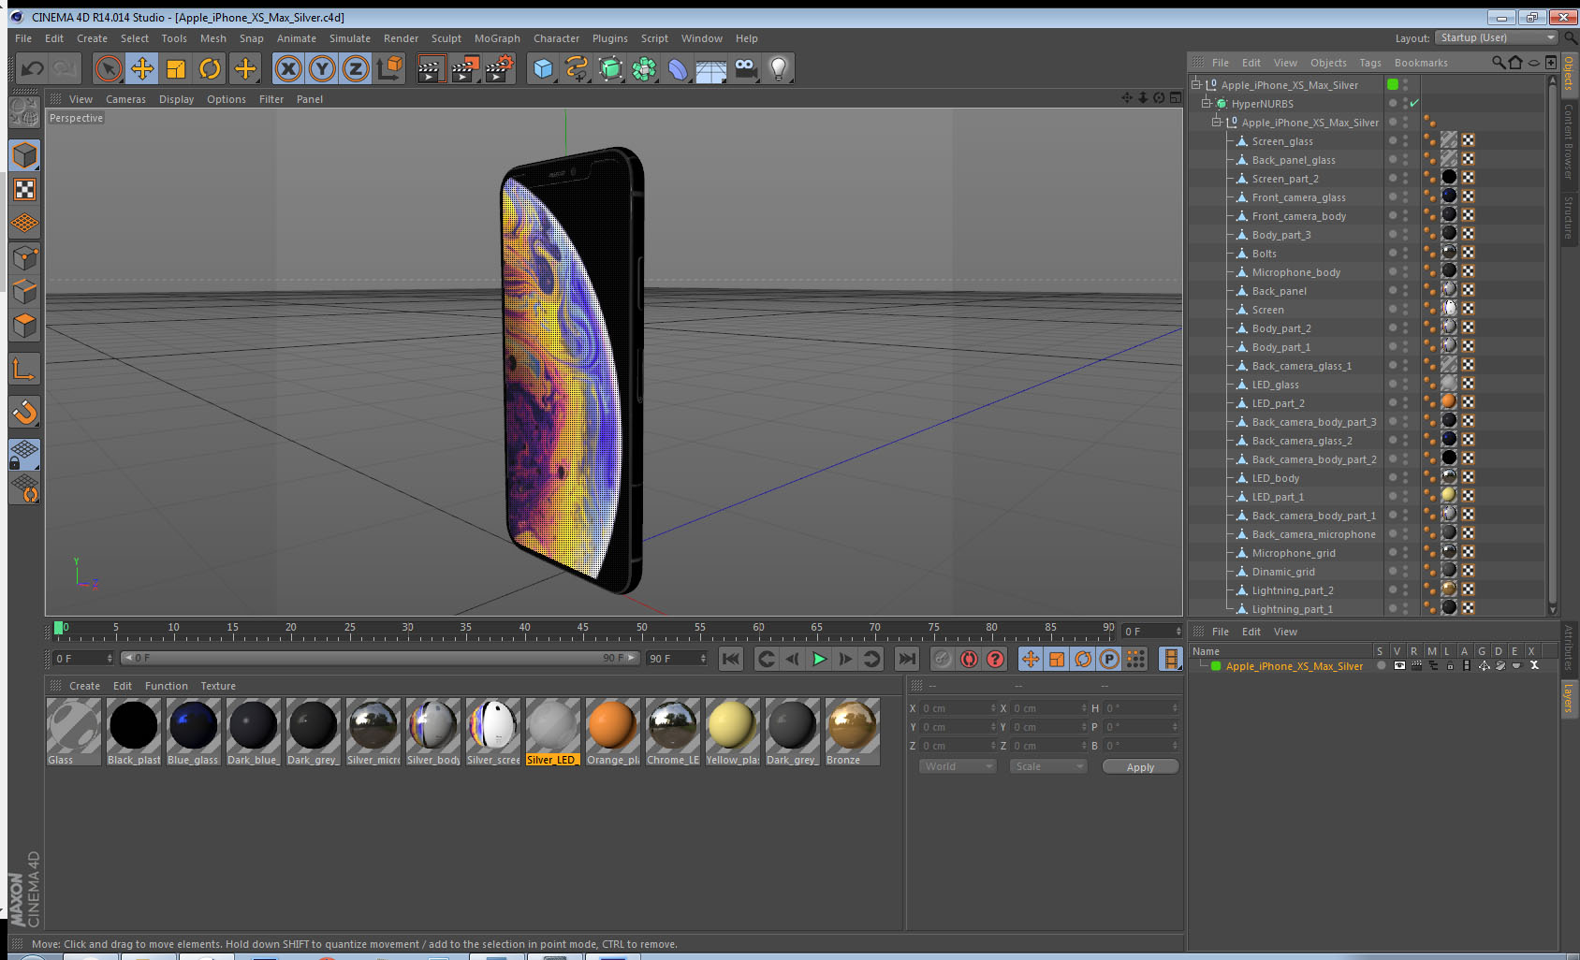Render the active view clapperboard icon
This screenshot has width=1580, height=960.
[430, 68]
